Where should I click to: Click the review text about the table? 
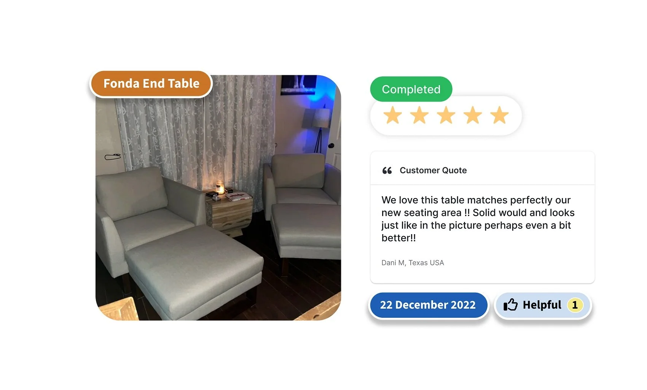pyautogui.click(x=478, y=219)
